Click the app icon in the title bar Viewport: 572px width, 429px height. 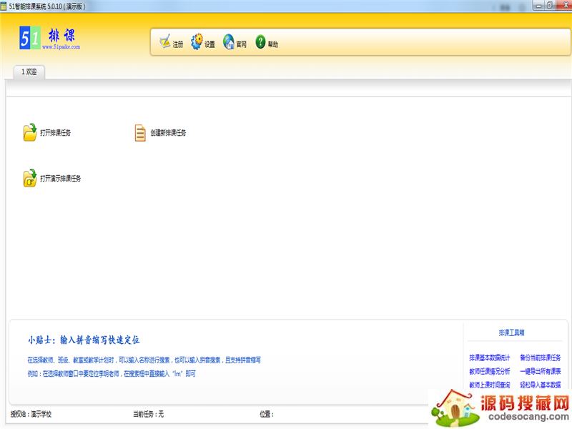click(x=4, y=6)
